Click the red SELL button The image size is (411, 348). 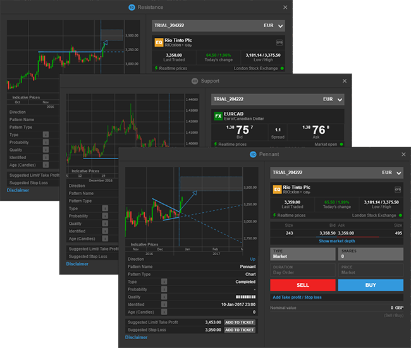click(302, 285)
